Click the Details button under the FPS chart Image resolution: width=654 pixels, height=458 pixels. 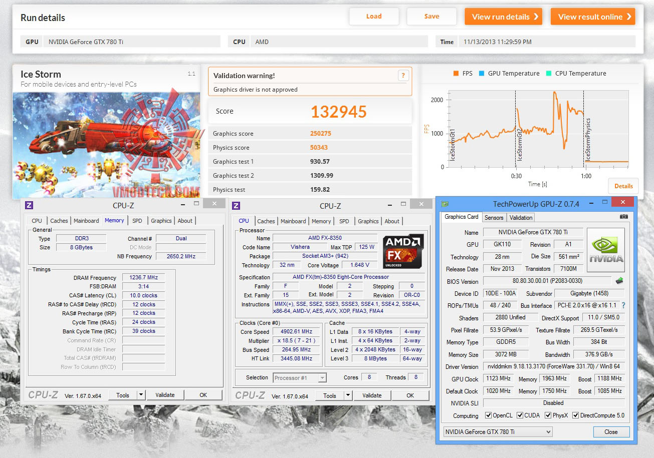coord(623,186)
